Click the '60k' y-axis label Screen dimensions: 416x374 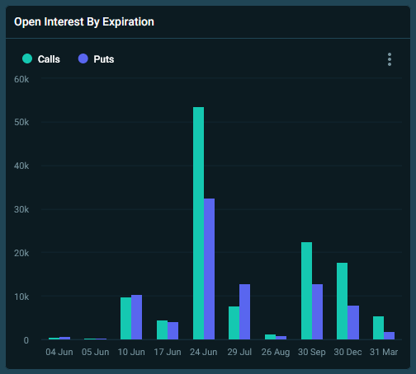[x=21, y=79]
